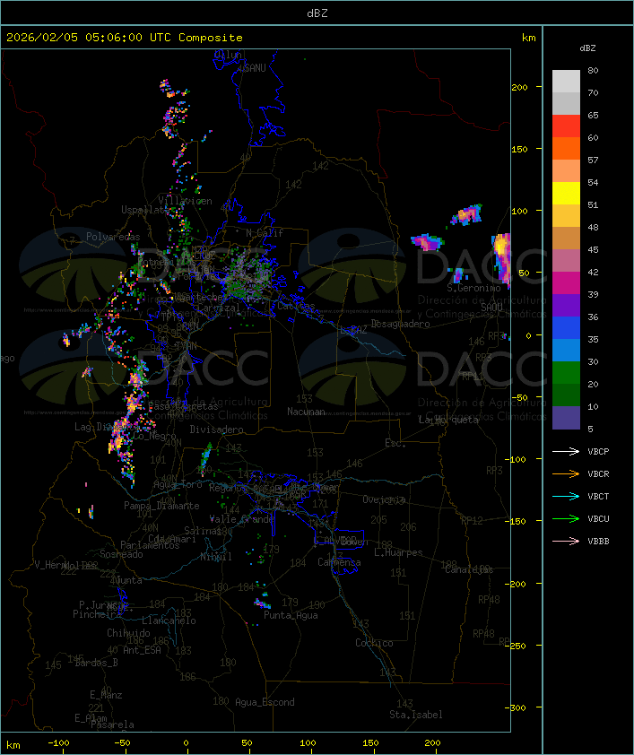Pick the bright yellow 51-54 dBZ swatch
This screenshot has width=634, height=755.
pyautogui.click(x=566, y=194)
